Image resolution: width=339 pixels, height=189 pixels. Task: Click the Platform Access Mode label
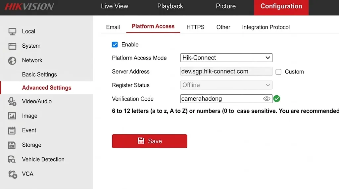pos(139,58)
